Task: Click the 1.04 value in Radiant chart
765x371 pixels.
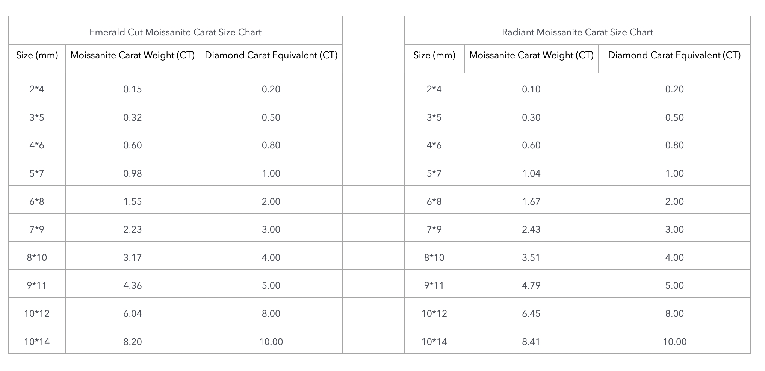Action: [x=531, y=173]
